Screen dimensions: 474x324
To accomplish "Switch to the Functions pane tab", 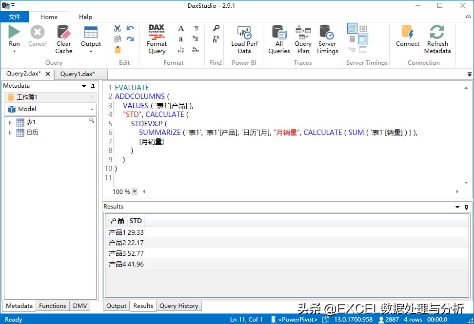I will [x=52, y=306].
